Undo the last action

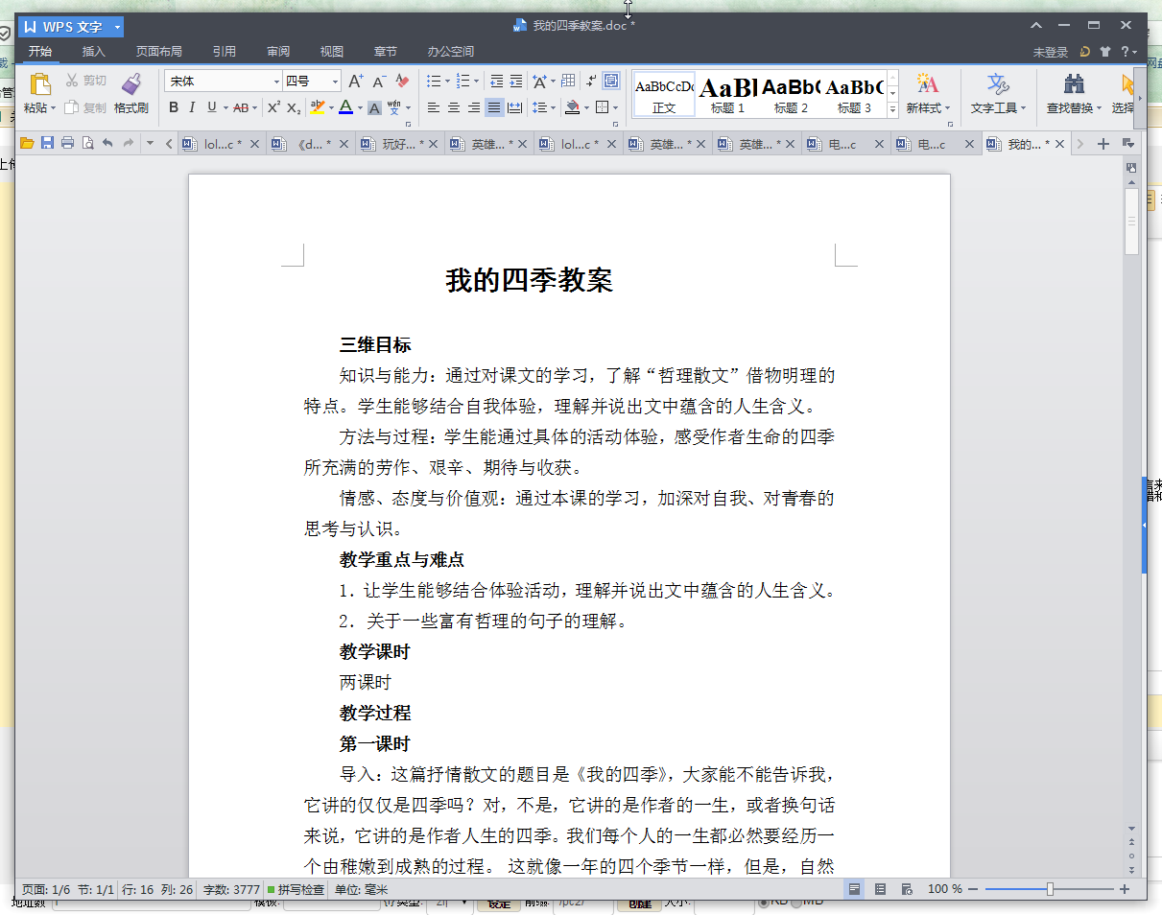tap(107, 144)
